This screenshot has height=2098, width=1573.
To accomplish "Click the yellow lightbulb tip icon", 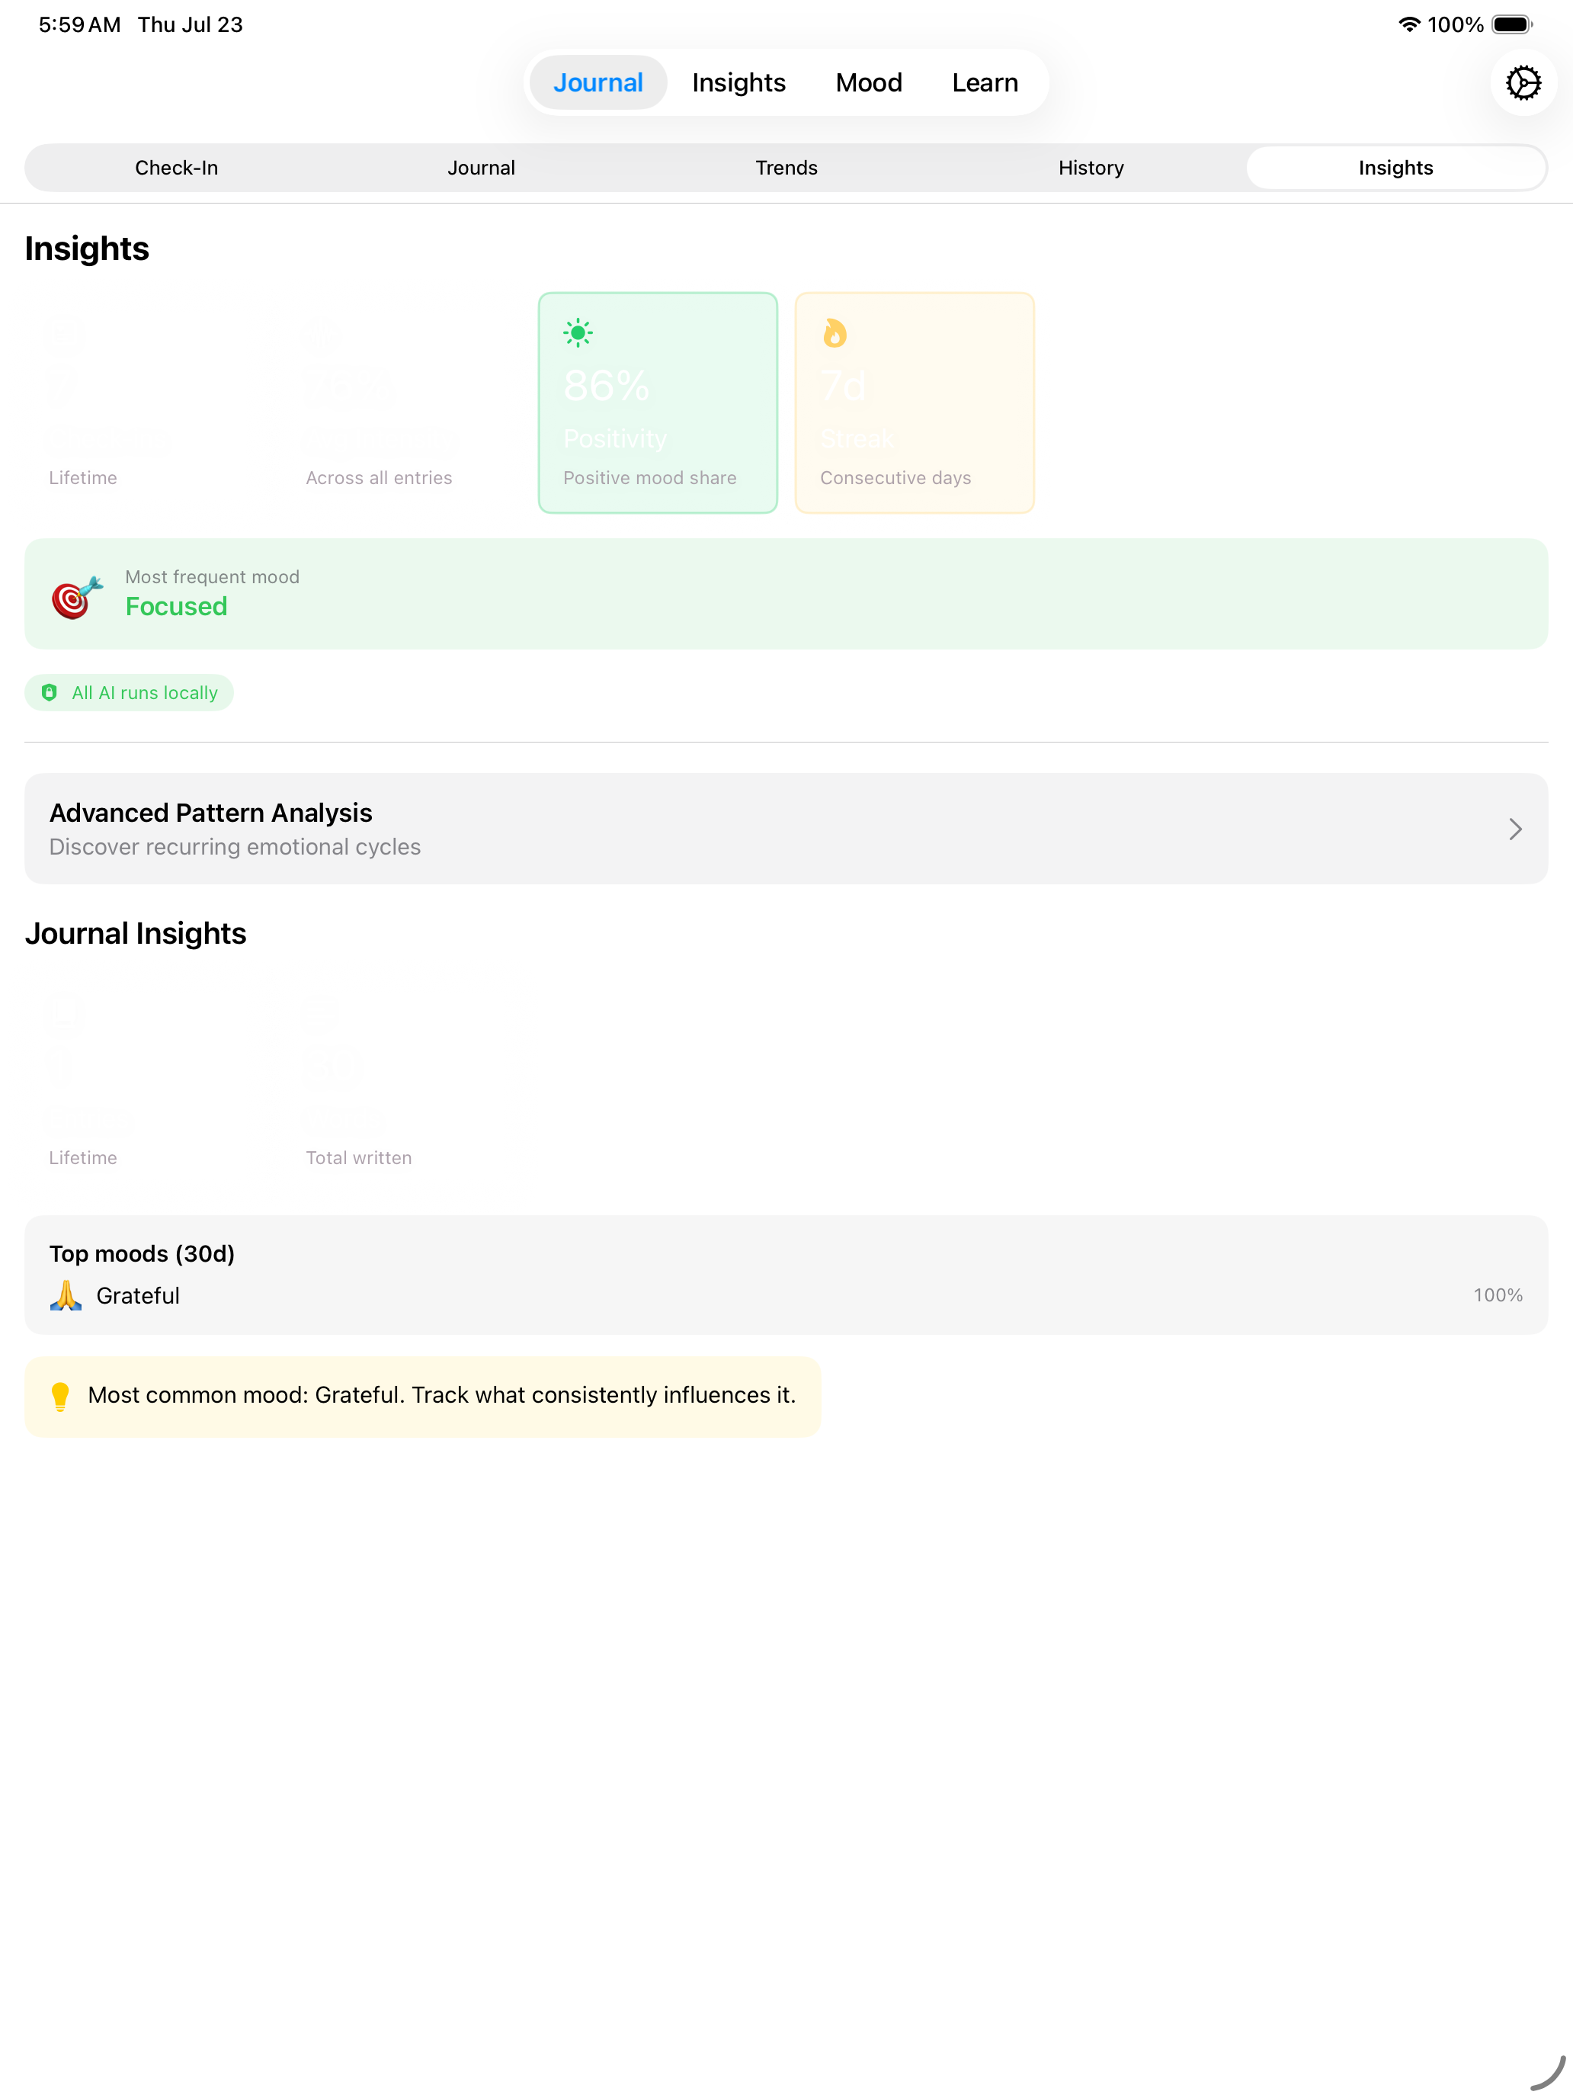I will [x=59, y=1396].
